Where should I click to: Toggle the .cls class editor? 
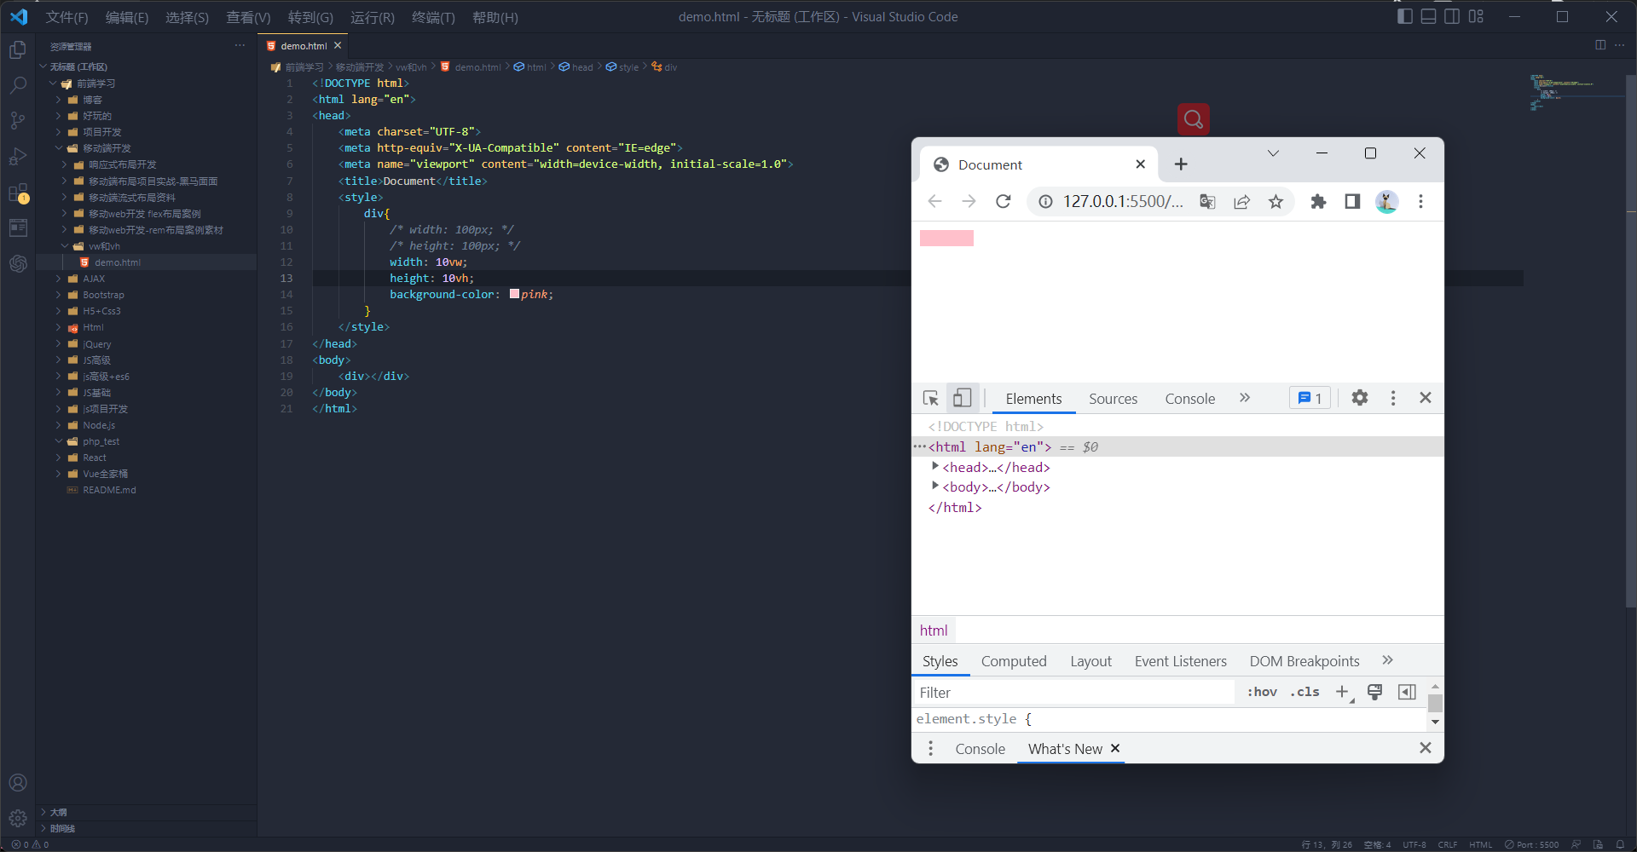point(1305,692)
